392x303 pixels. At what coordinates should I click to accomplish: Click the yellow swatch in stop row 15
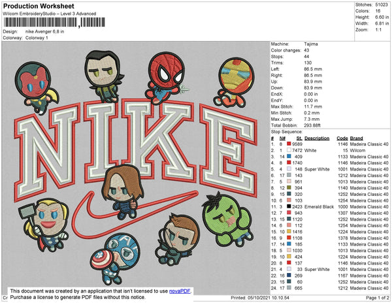(289, 232)
